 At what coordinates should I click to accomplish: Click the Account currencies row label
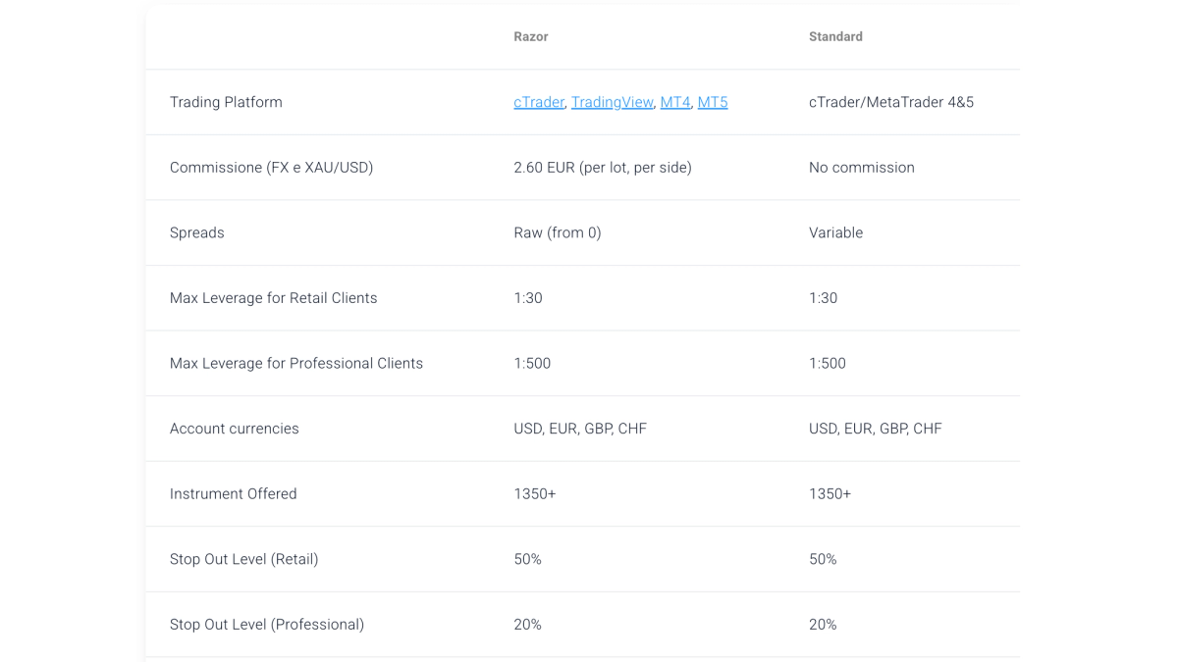tap(235, 429)
